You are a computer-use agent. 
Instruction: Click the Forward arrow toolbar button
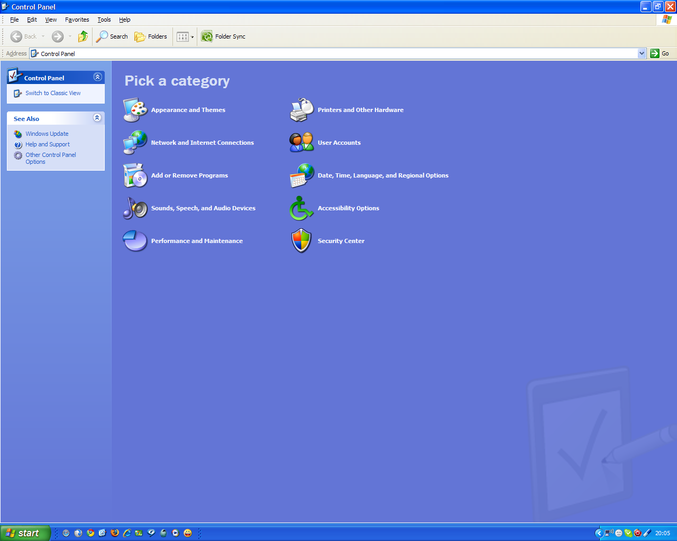[58, 36]
